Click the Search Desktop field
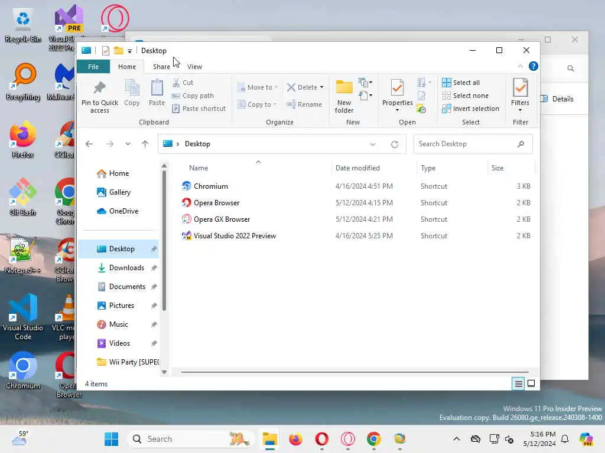Image resolution: width=605 pixels, height=453 pixels. tap(473, 144)
